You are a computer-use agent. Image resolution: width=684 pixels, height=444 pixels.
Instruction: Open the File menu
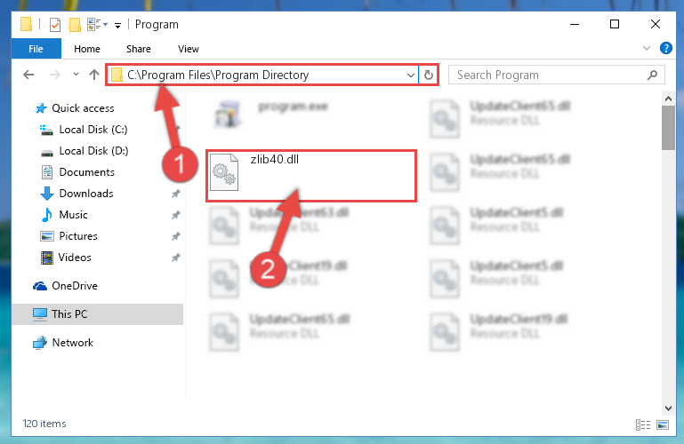pos(36,49)
